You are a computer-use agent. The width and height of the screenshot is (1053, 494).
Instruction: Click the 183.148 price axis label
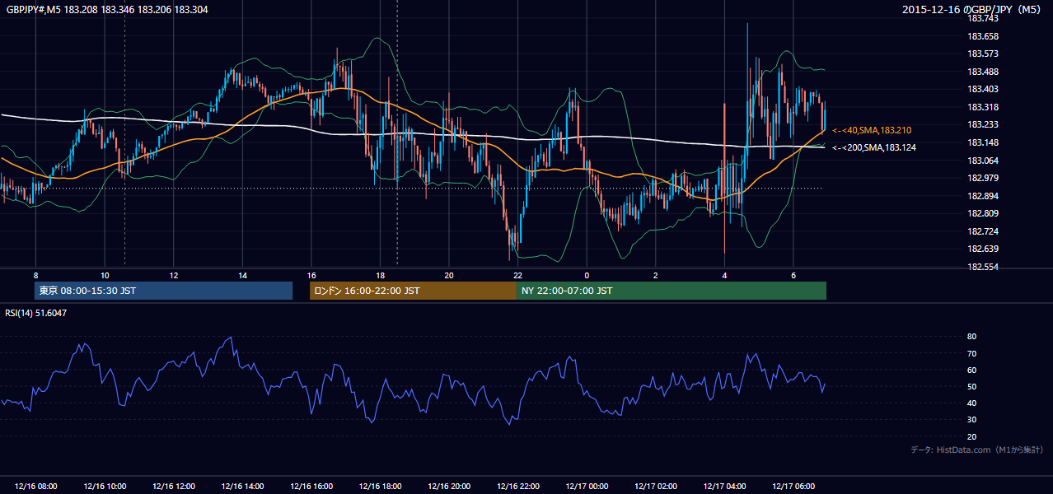click(x=982, y=142)
